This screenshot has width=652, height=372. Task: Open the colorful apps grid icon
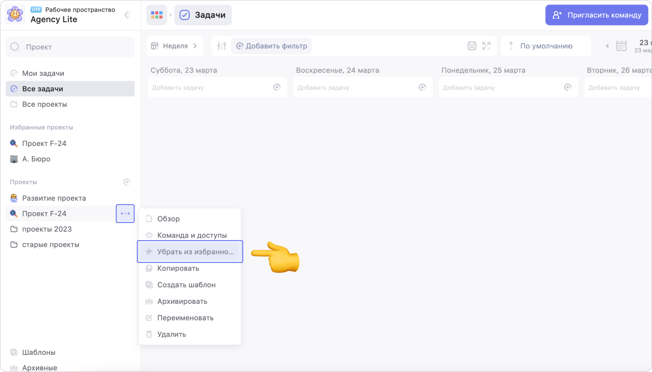pyautogui.click(x=157, y=15)
